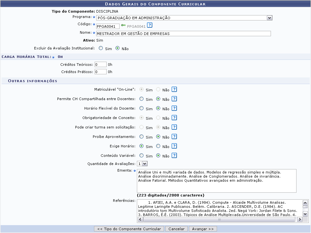
Task: Show help for Horário Flexível do Docente
Action: (x=174, y=108)
